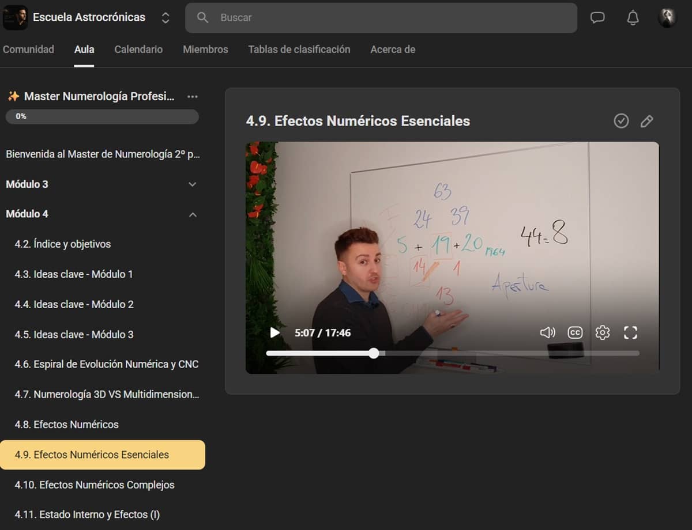
Task: Click the video timestamp 5:07 / 17:46
Action: point(322,332)
